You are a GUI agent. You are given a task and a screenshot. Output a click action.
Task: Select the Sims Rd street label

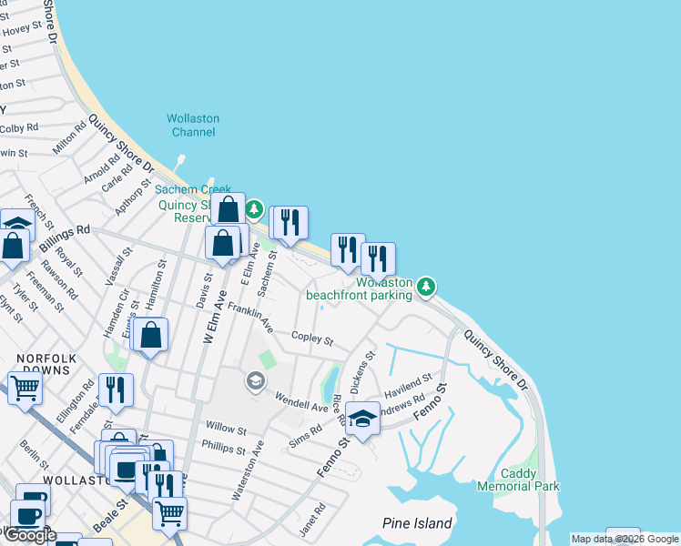click(x=306, y=437)
